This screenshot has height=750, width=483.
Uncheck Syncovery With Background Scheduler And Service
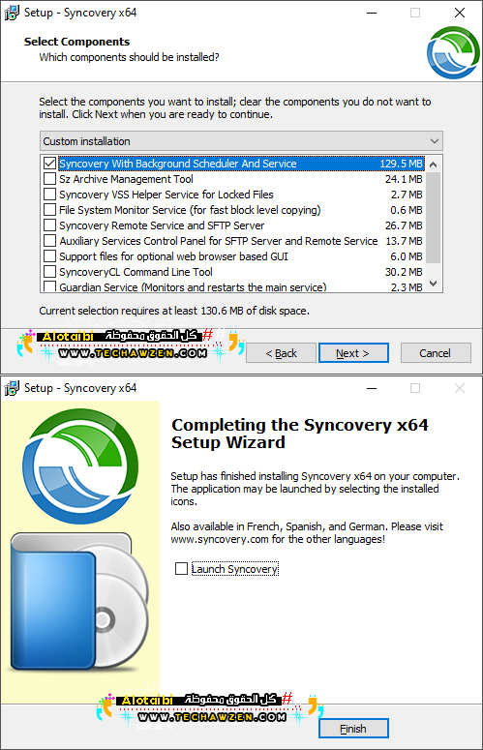[x=49, y=164]
